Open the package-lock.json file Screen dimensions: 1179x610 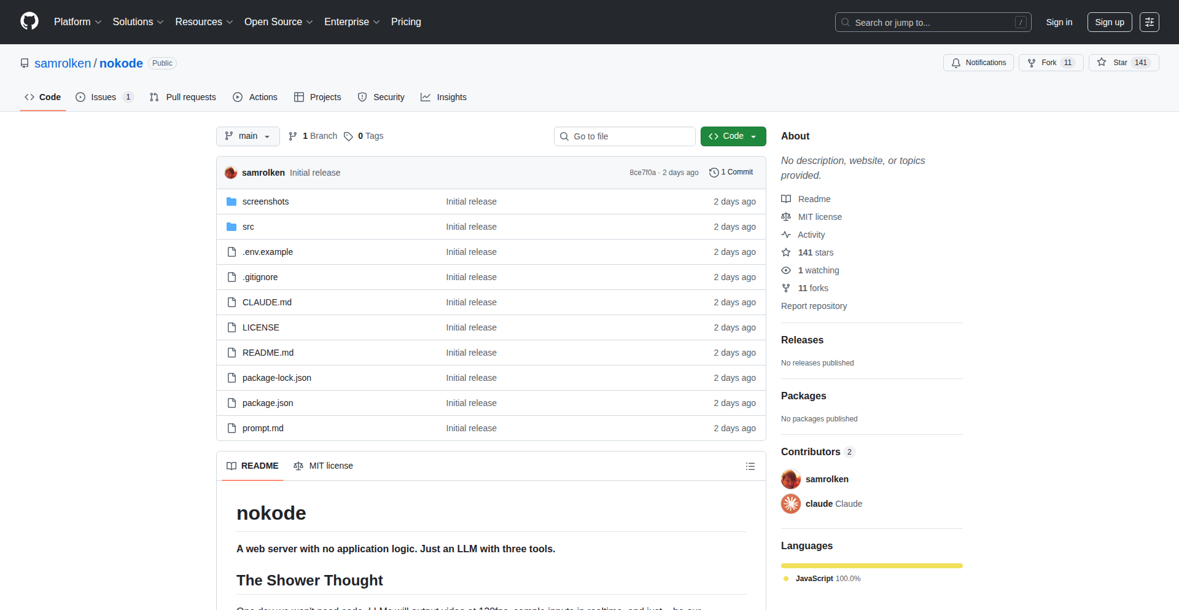coord(277,378)
